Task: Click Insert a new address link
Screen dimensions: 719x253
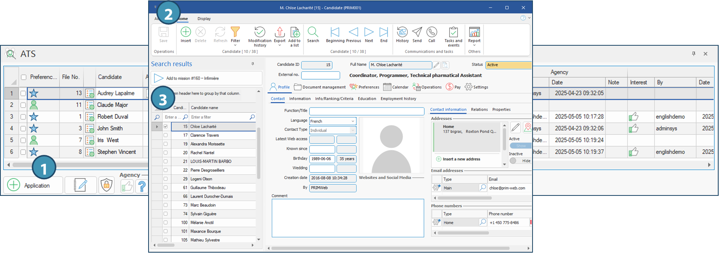Action: [x=461, y=159]
